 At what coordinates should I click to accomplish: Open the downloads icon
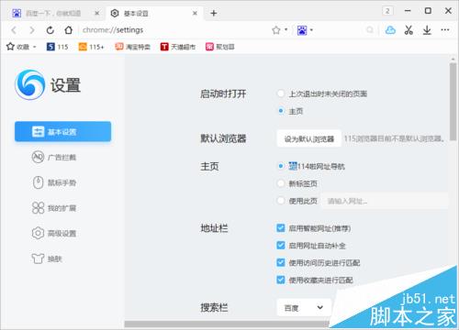pos(427,30)
